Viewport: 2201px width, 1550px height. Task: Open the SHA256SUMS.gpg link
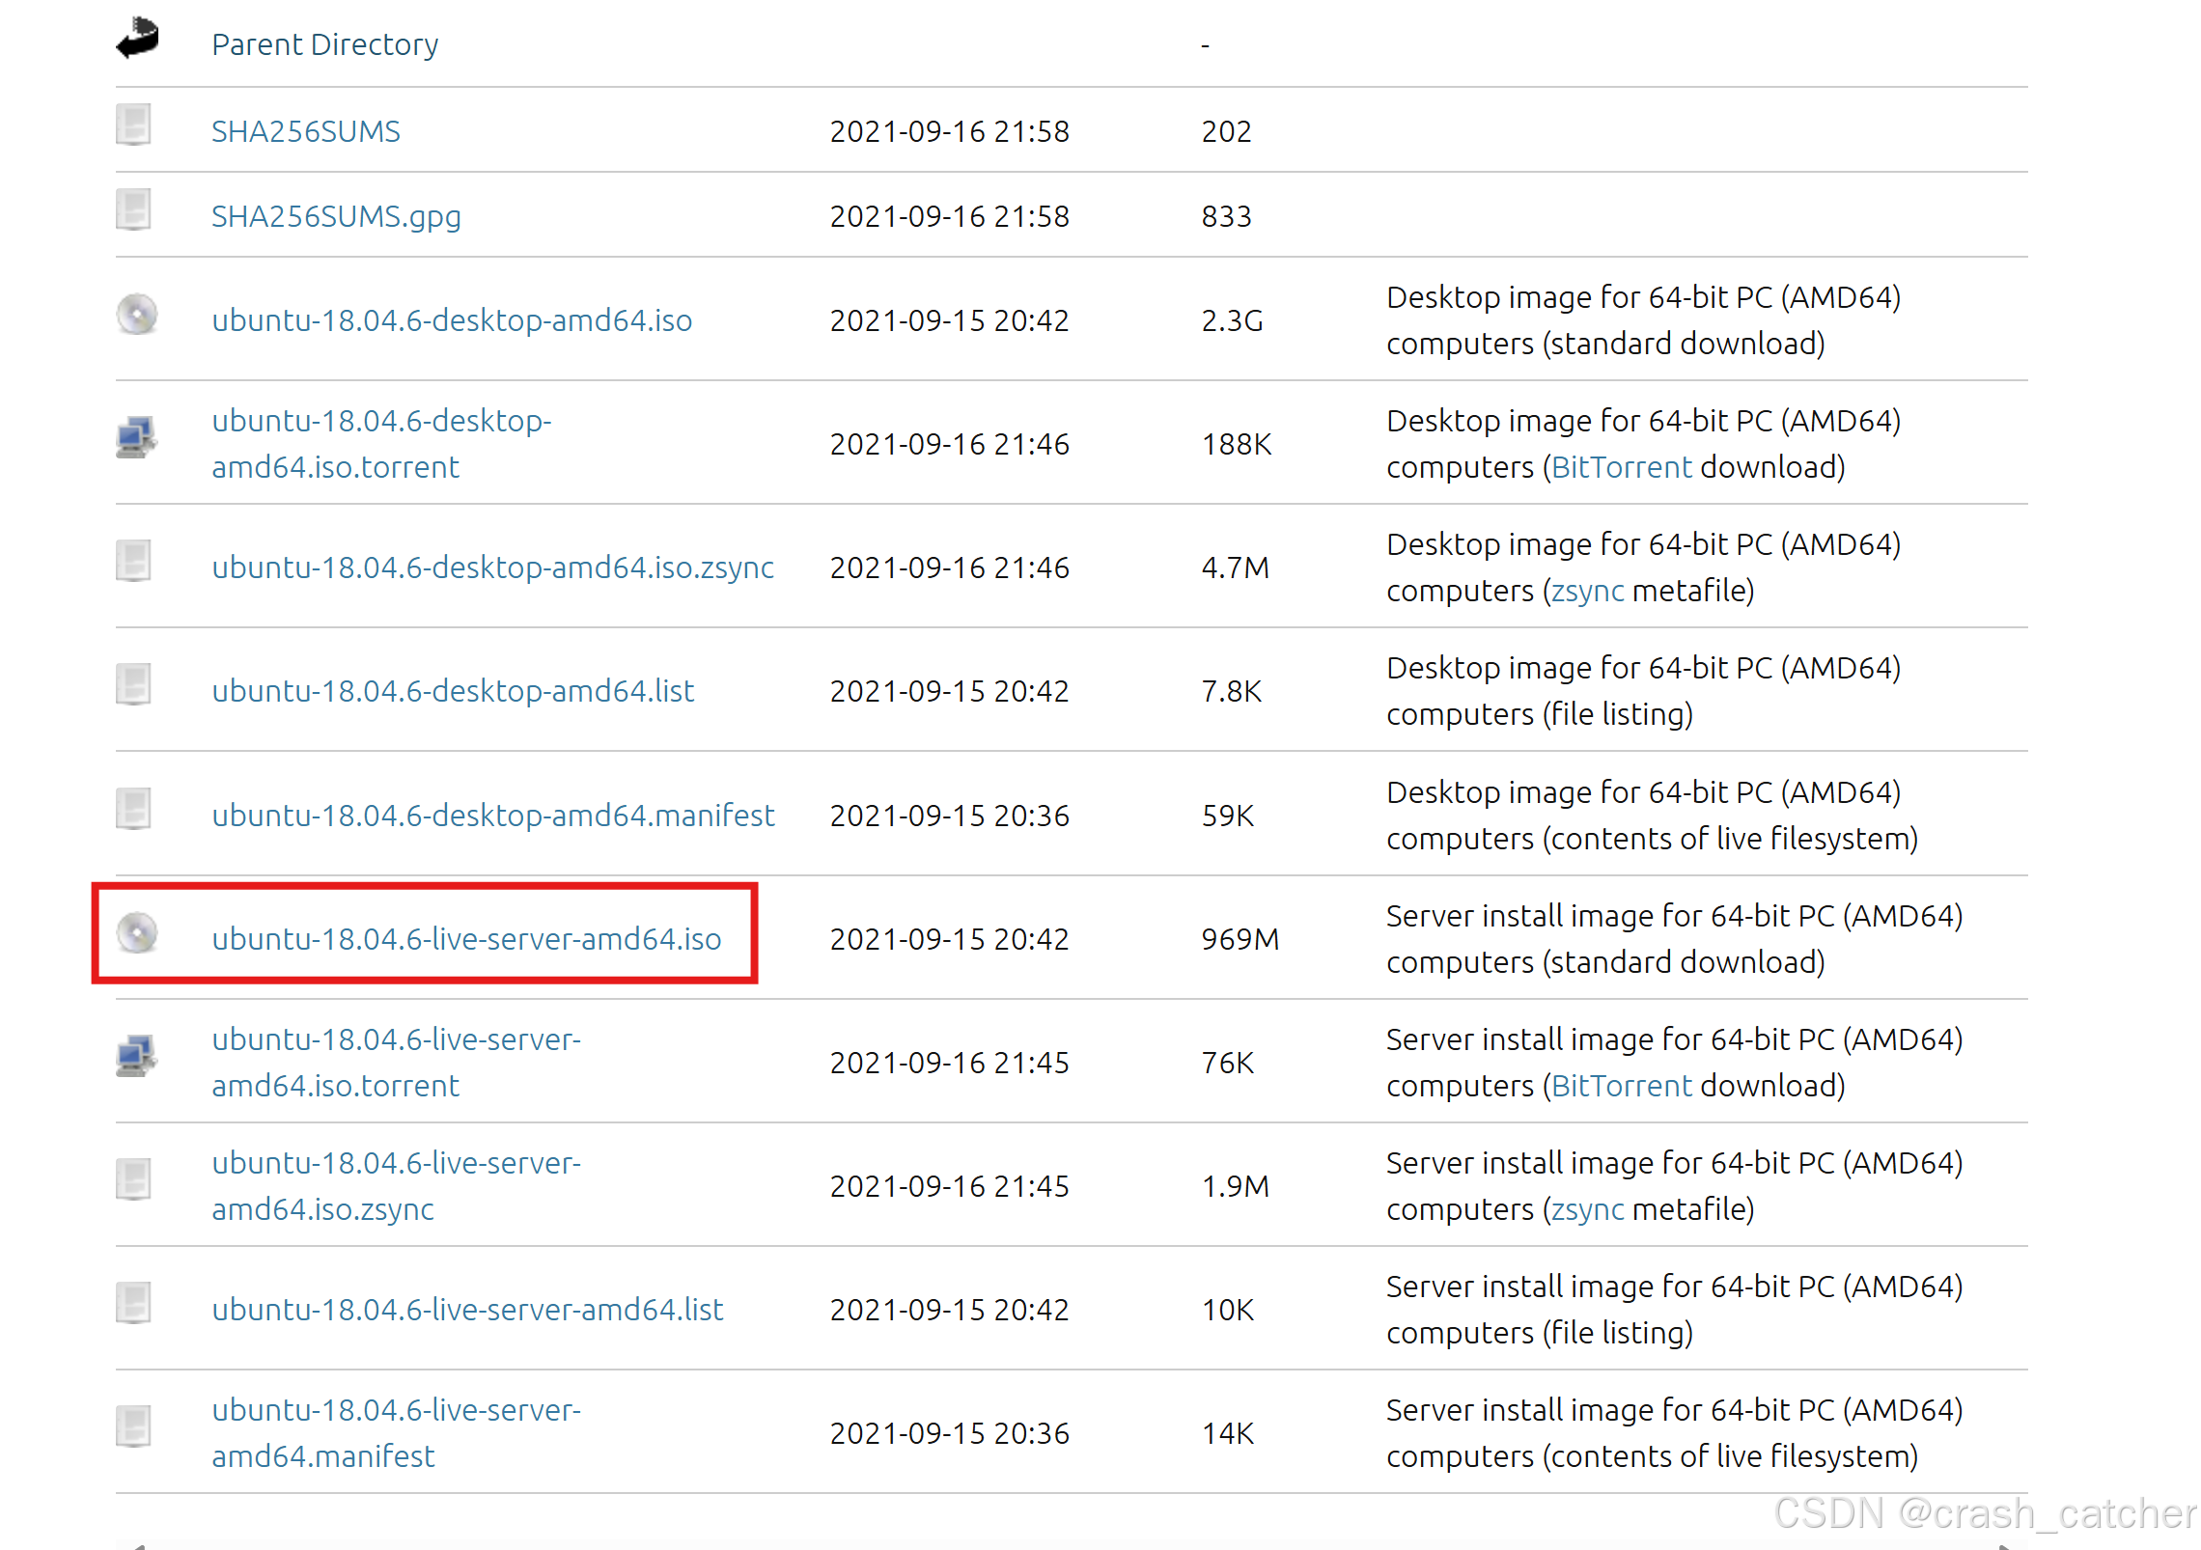pos(336,216)
